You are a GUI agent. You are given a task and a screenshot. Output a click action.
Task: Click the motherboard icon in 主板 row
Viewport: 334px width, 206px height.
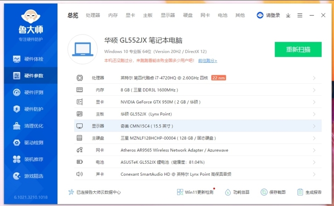tap(80, 114)
